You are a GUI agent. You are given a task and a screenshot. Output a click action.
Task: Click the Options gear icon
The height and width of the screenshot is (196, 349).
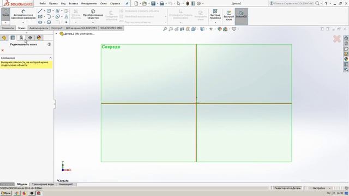198,3
